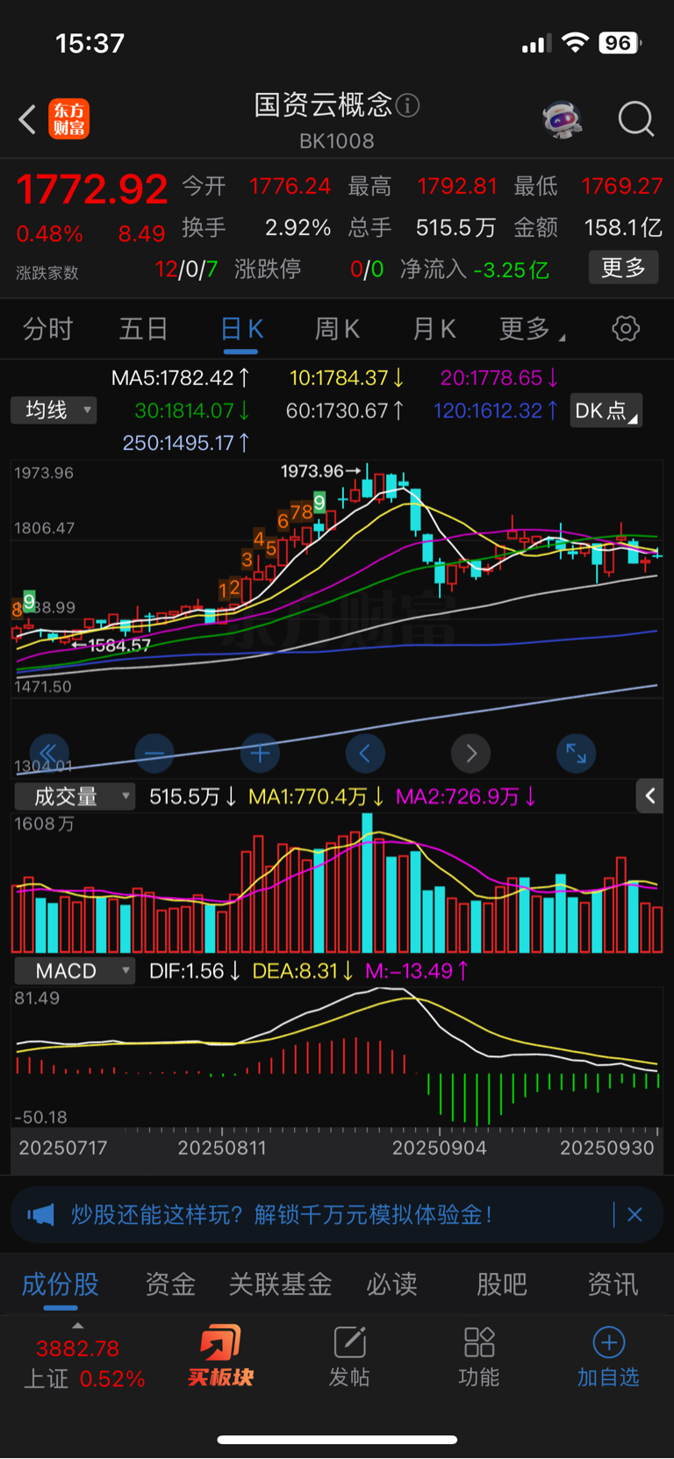The height and width of the screenshot is (1459, 674).
Task: Open the simulated trading promotion link
Action: tap(282, 1215)
